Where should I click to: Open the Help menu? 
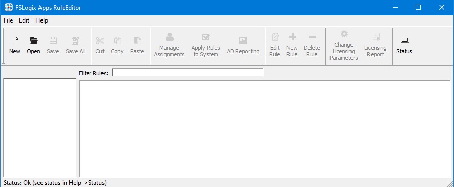(x=42, y=20)
